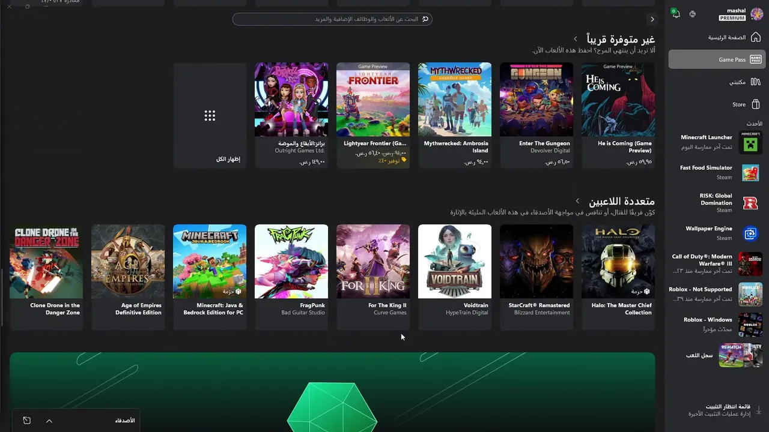Open Age of Empires Definitive Edition thumbnail
The image size is (769, 432).
tap(128, 262)
